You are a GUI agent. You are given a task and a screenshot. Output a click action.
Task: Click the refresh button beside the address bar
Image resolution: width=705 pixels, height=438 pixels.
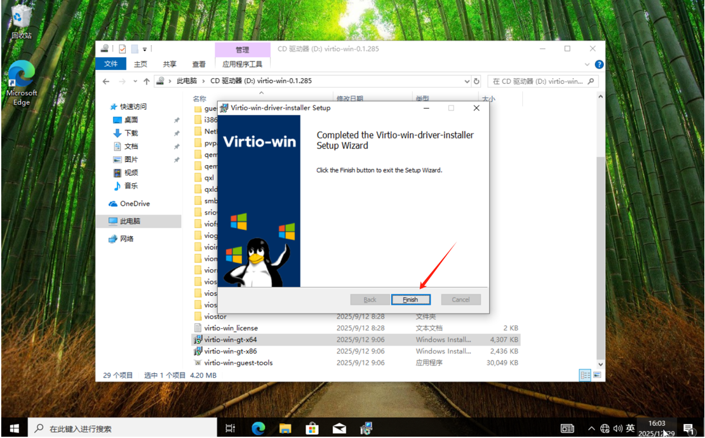point(478,81)
